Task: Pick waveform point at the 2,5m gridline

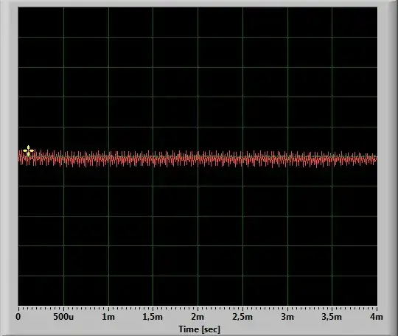Action: pos(242,159)
